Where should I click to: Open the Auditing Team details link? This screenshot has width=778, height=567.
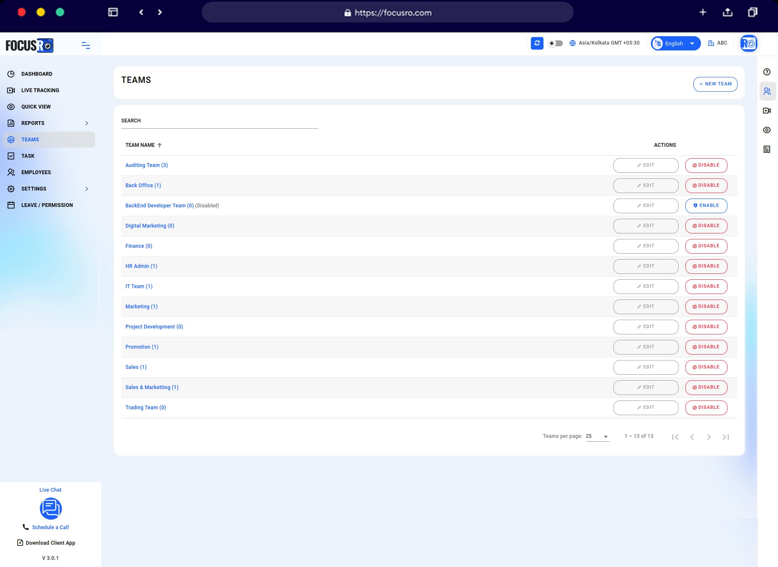pyautogui.click(x=146, y=165)
